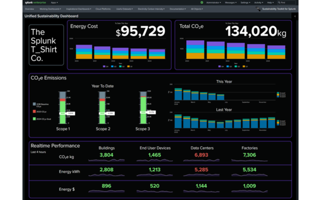This screenshot has width=321, height=200.
Task: Click Q1 orange legend swatch in Total CO2e chart
Action: pos(244,66)
